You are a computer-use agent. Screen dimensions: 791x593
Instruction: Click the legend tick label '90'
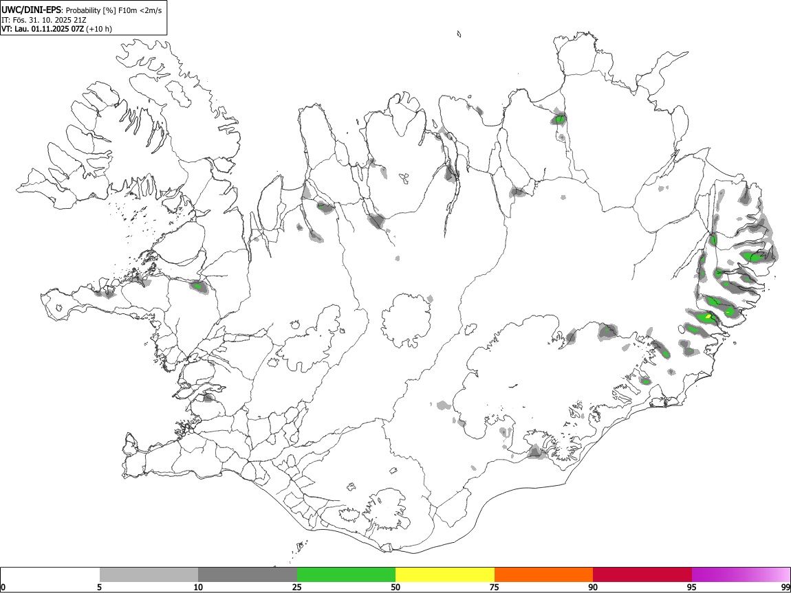tap(593, 588)
